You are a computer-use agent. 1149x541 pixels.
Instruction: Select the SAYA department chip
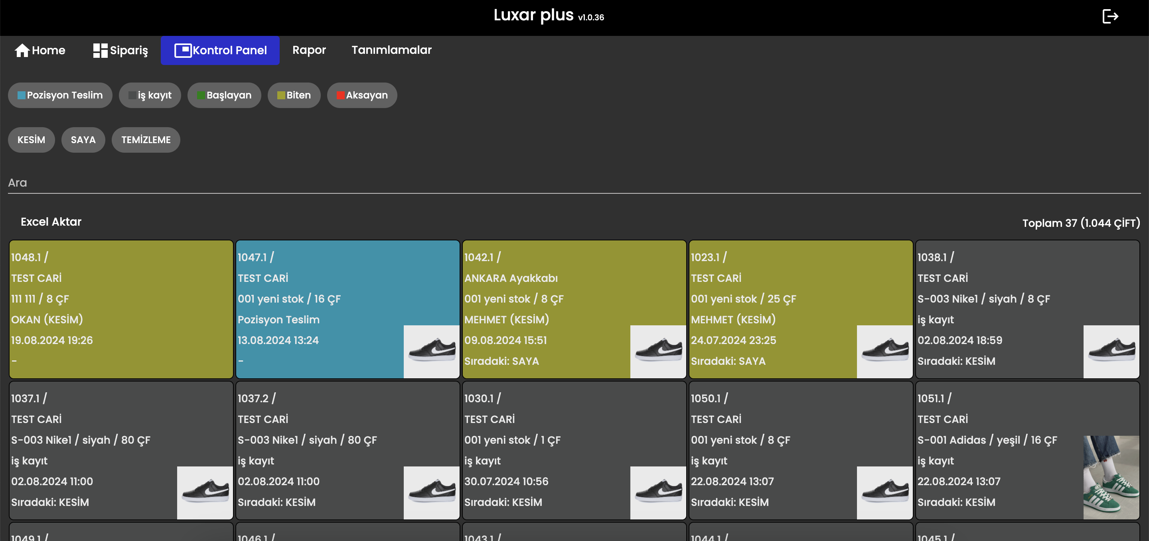(83, 140)
